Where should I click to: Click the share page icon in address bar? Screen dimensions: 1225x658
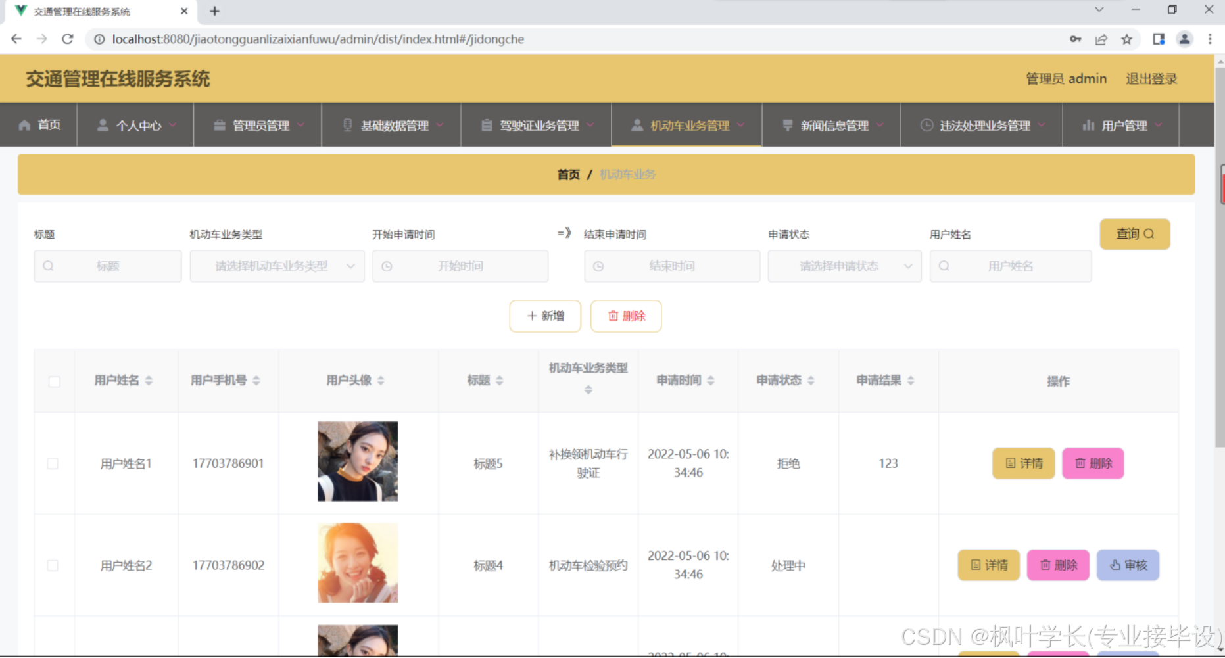1101,39
